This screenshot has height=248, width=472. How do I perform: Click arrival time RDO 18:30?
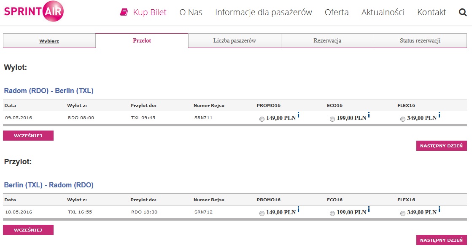point(144,212)
